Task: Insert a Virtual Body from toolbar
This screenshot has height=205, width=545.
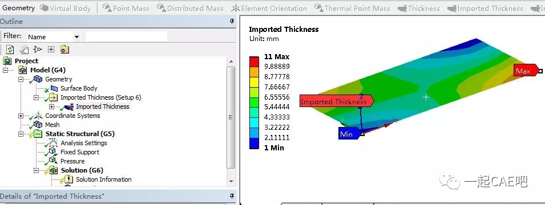Action: 66,9
